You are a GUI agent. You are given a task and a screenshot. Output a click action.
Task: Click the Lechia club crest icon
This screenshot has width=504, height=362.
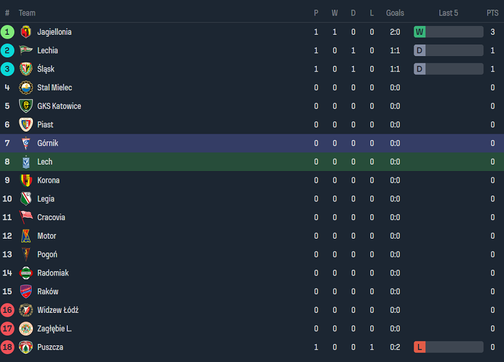click(x=26, y=50)
